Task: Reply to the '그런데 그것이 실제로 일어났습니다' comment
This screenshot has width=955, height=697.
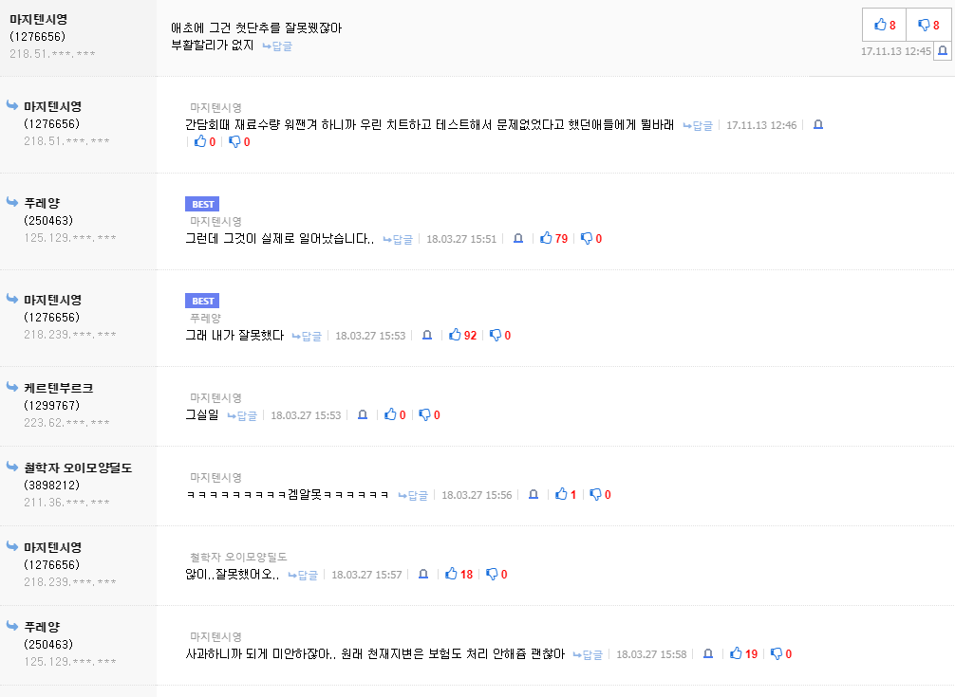Action: click(x=398, y=240)
